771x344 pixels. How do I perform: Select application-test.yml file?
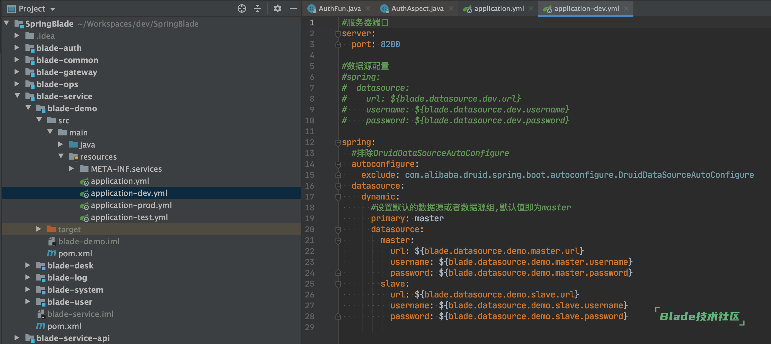pos(129,217)
